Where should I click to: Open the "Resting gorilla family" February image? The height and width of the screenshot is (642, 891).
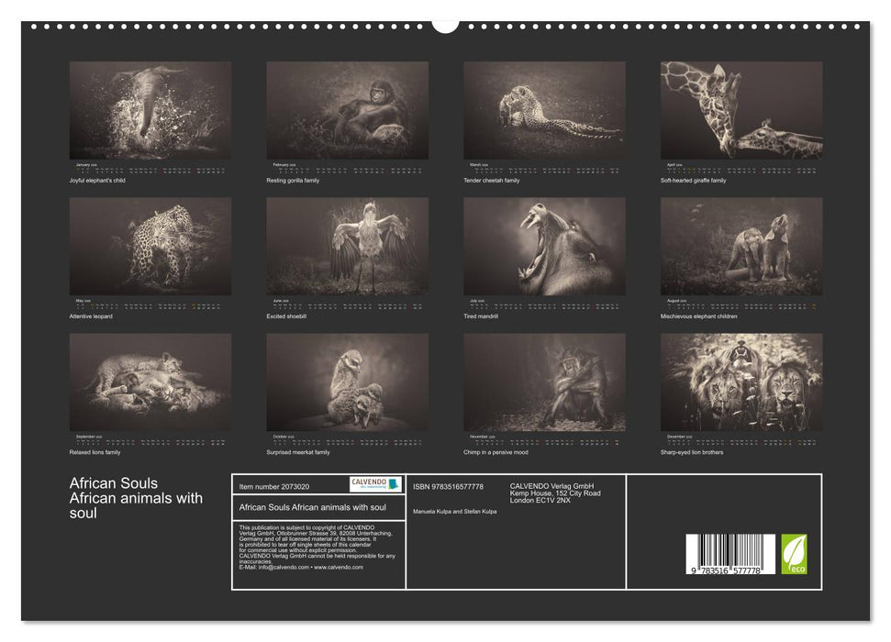349,110
